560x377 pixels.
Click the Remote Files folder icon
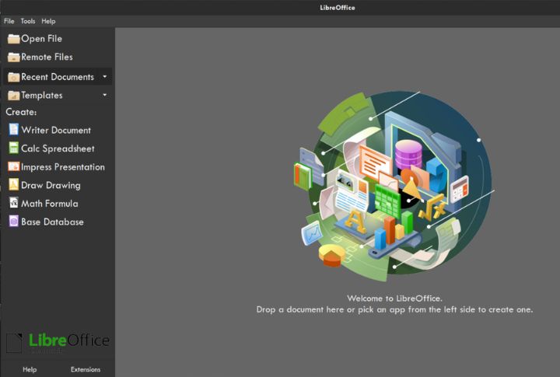pyautogui.click(x=13, y=57)
